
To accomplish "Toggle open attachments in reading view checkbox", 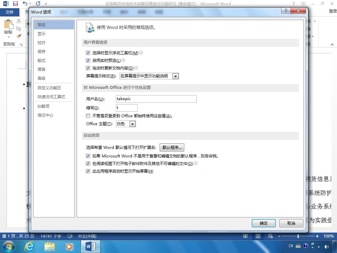I will (88, 163).
